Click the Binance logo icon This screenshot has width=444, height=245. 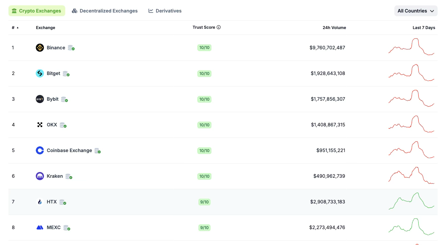pyautogui.click(x=40, y=48)
